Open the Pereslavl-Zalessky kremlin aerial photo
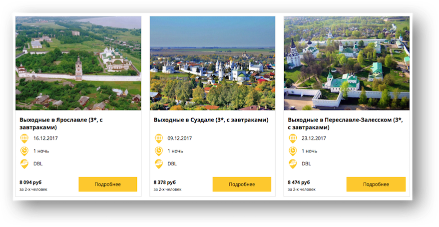This screenshot has height=227, width=439. (x=347, y=63)
